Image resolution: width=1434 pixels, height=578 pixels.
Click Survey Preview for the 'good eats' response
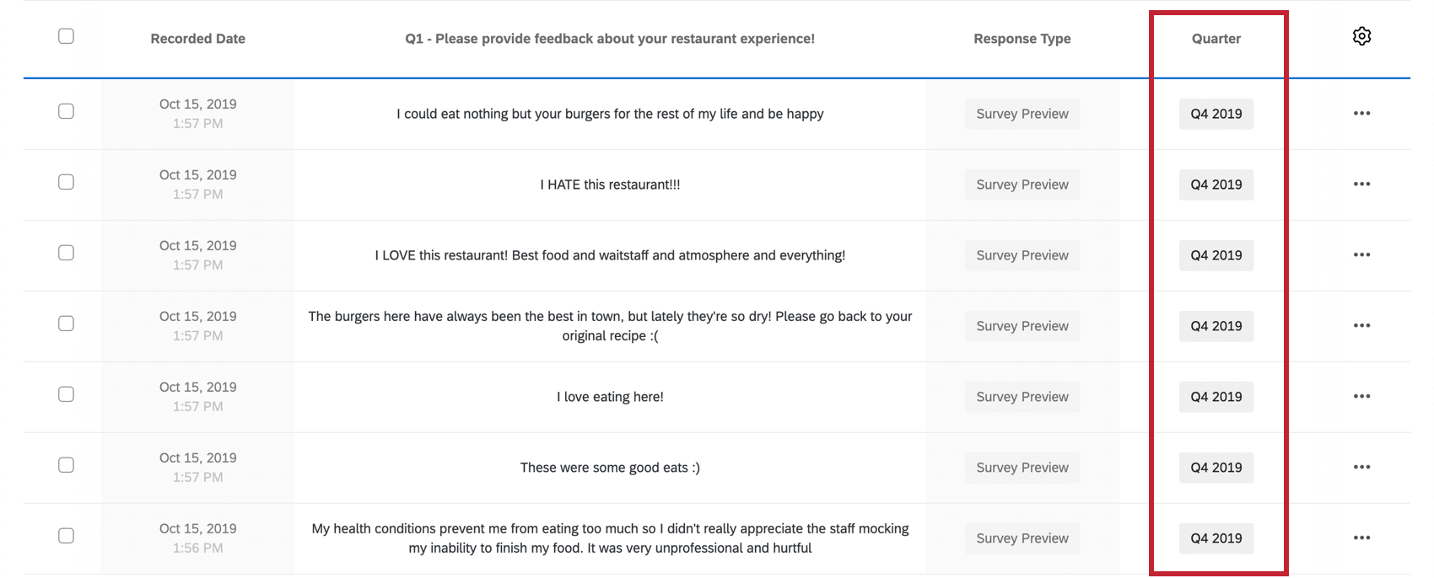coord(1022,467)
